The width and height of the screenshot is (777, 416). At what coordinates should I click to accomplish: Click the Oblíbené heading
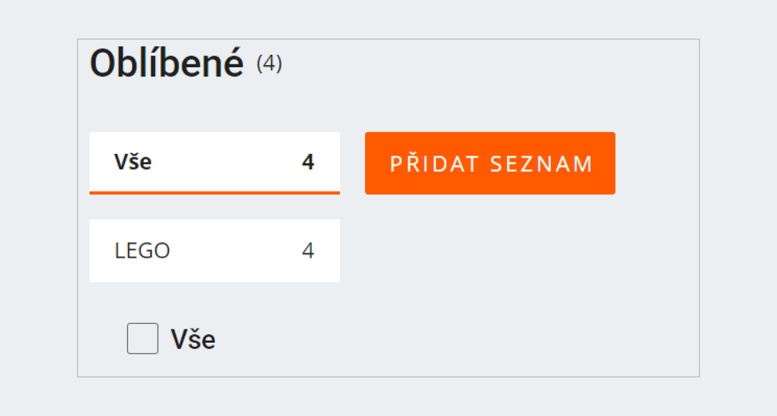point(166,63)
